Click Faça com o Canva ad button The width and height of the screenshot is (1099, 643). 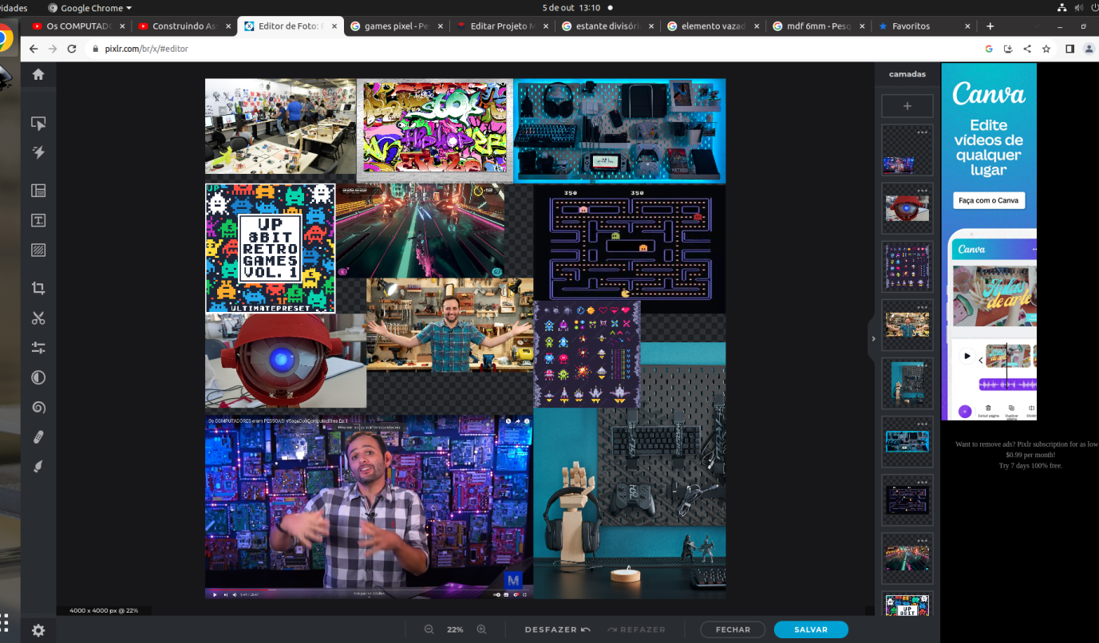point(989,200)
